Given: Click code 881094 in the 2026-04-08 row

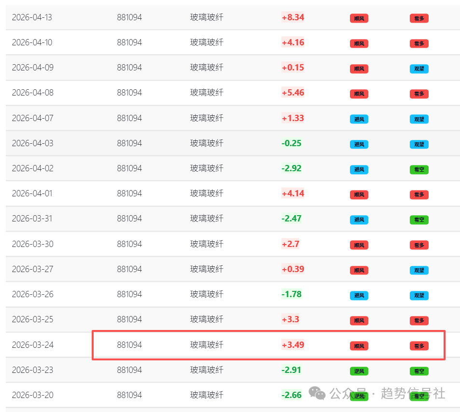Looking at the screenshot, I should [129, 93].
